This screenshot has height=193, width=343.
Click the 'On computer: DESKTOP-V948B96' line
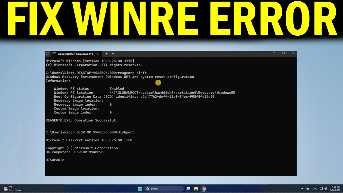74,152
